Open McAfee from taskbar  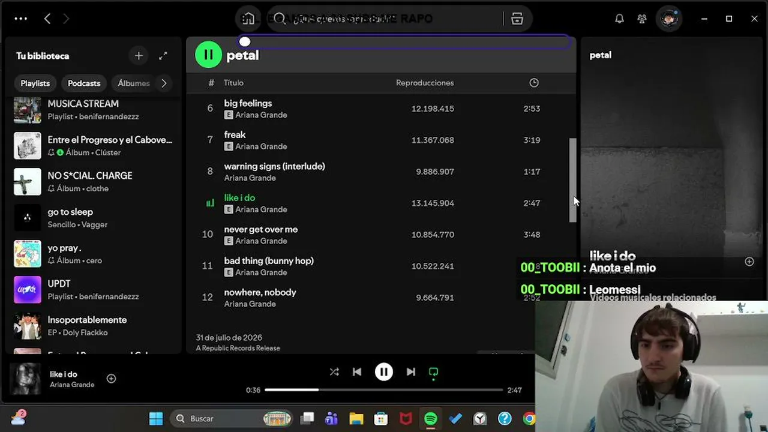[406, 418]
